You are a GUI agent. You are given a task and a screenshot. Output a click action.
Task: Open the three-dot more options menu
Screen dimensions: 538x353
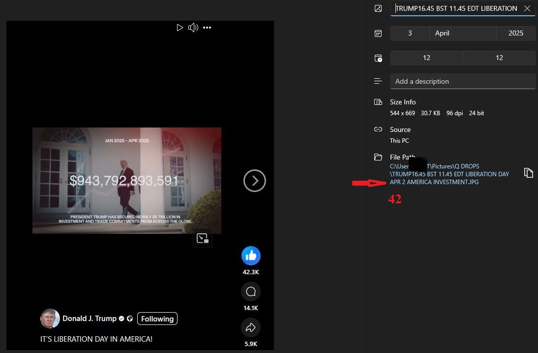[x=207, y=28]
